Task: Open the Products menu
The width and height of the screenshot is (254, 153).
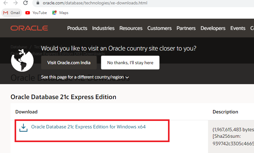Action: [x=77, y=28]
